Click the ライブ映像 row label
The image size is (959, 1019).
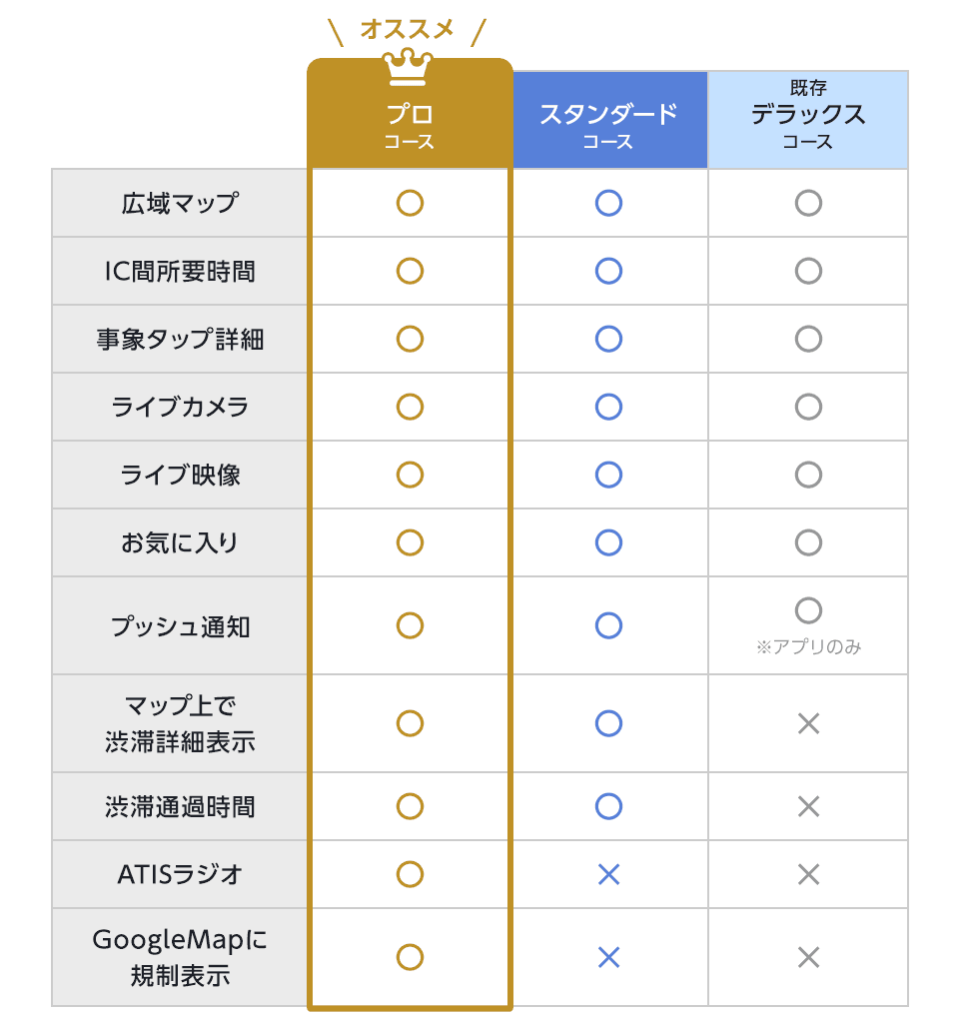tap(180, 475)
